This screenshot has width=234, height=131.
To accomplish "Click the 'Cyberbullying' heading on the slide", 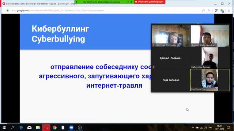I will pos(58,39).
